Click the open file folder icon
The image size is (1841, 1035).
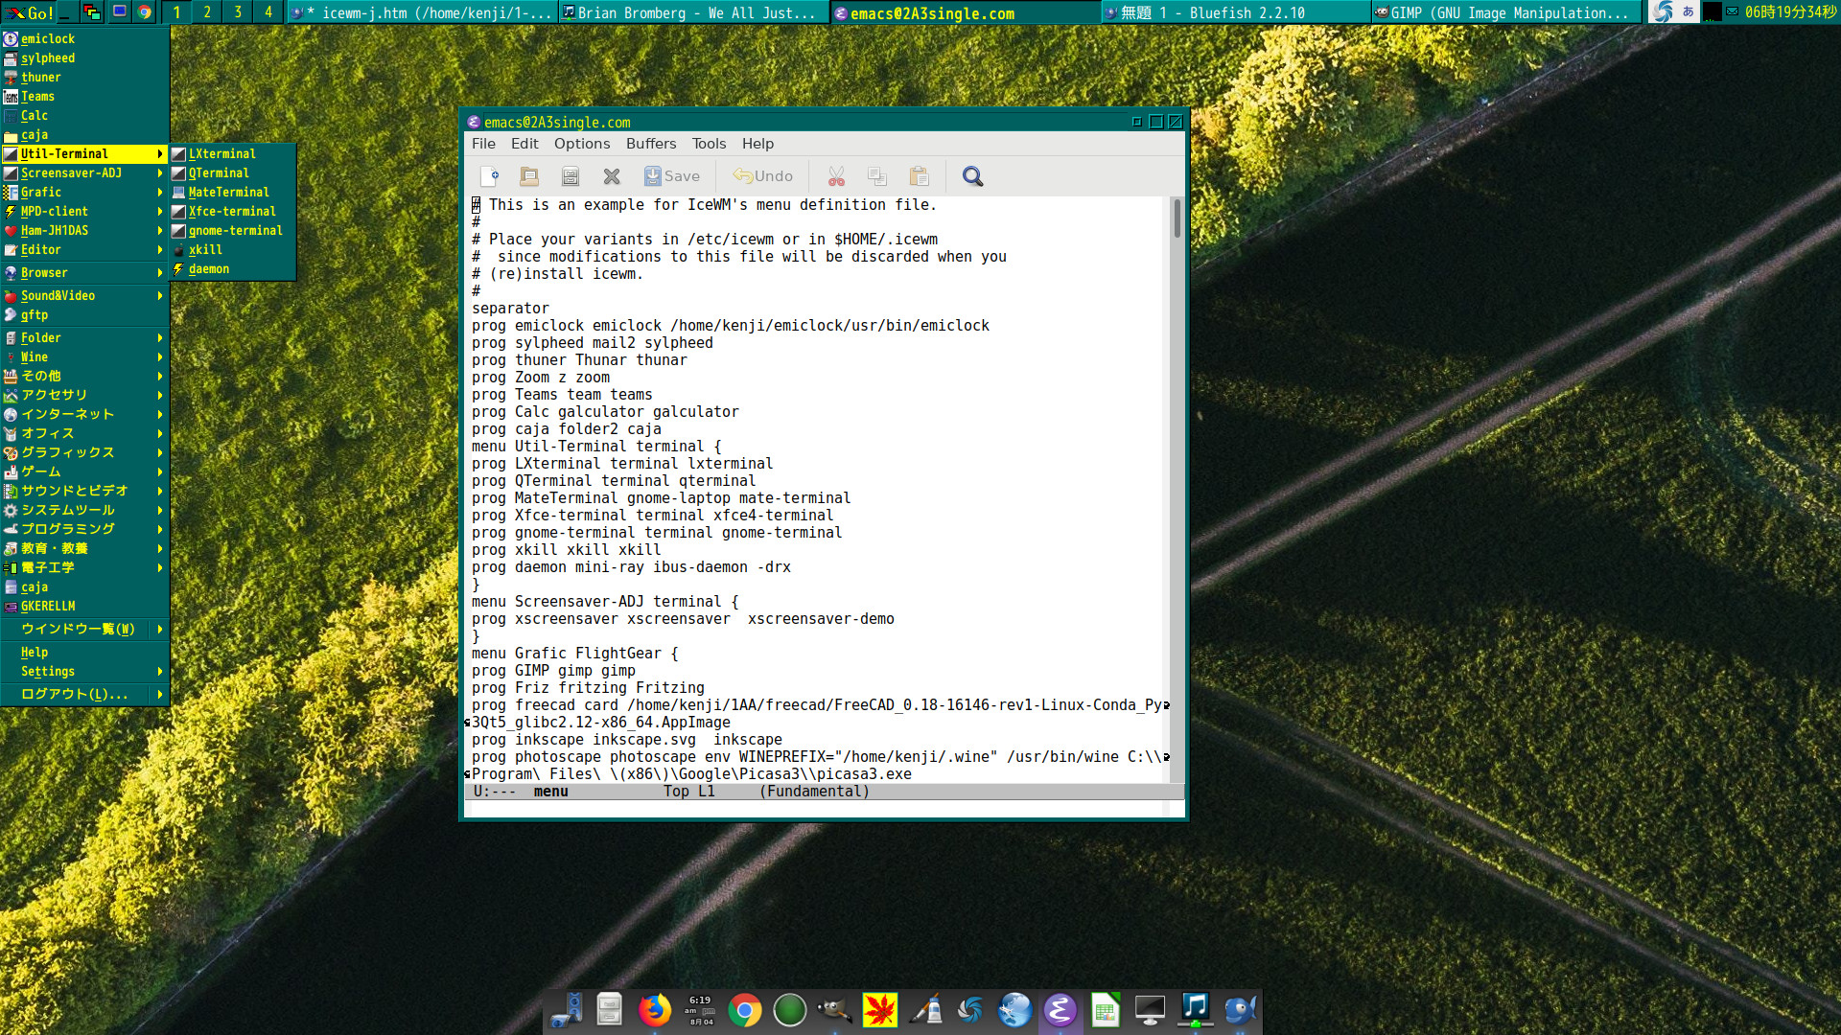pos(529,176)
